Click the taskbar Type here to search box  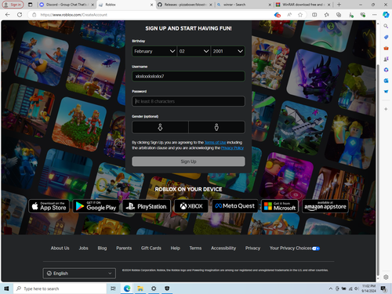[60, 289]
